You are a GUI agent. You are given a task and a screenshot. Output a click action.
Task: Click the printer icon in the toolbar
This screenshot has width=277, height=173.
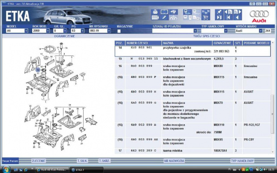click(x=155, y=12)
